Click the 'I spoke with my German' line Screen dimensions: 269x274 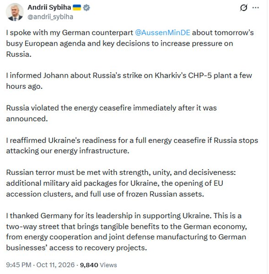coord(130,33)
